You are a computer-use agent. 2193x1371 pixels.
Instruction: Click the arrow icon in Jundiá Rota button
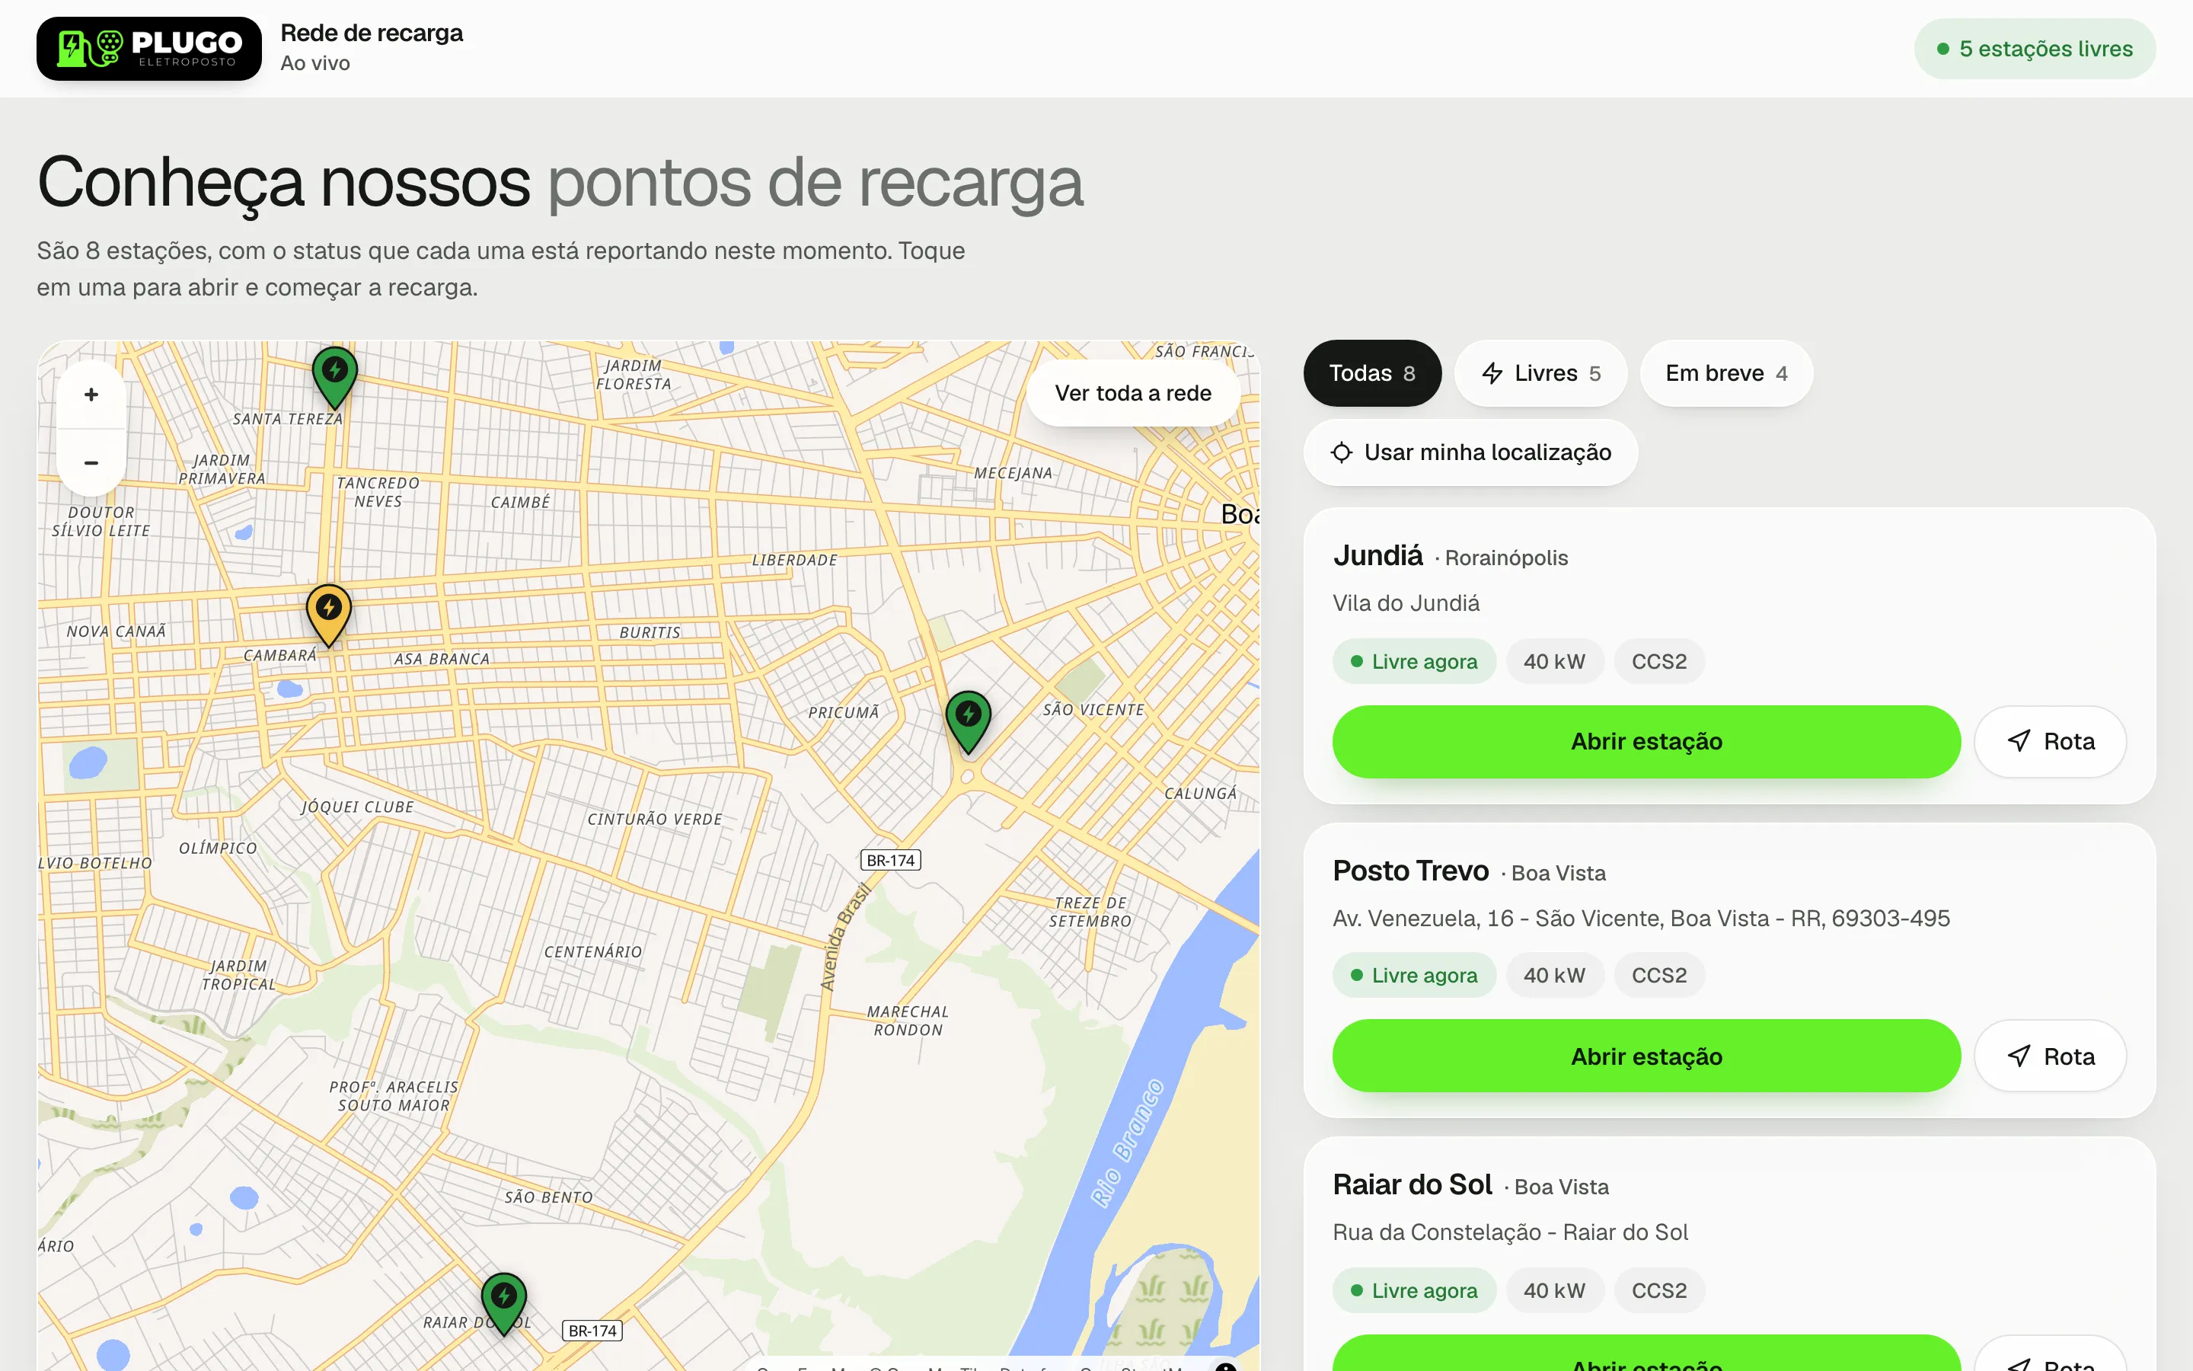click(x=2019, y=741)
